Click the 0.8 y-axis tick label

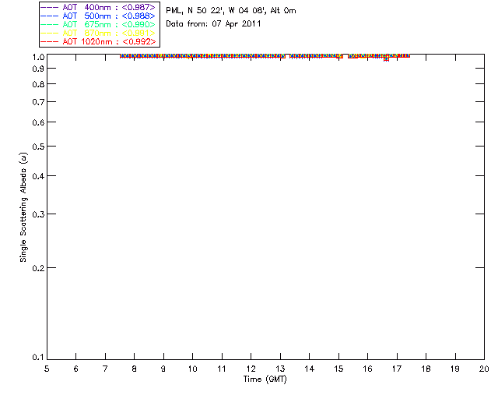point(38,85)
